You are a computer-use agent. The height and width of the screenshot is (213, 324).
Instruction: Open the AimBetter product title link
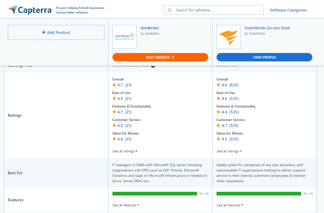pos(150,28)
